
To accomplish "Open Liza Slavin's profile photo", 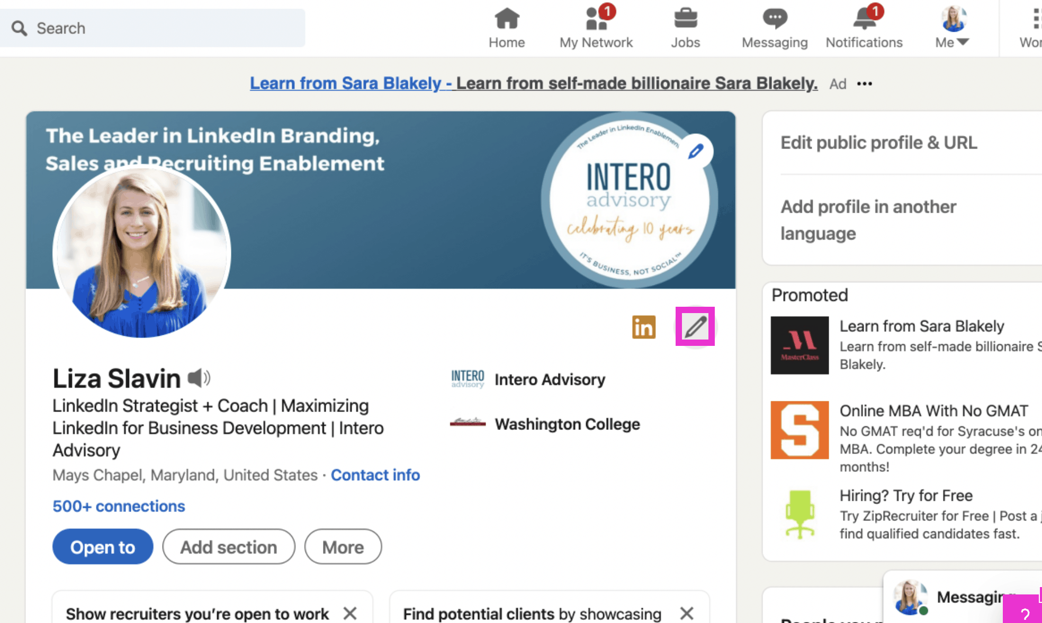I will 141,252.
